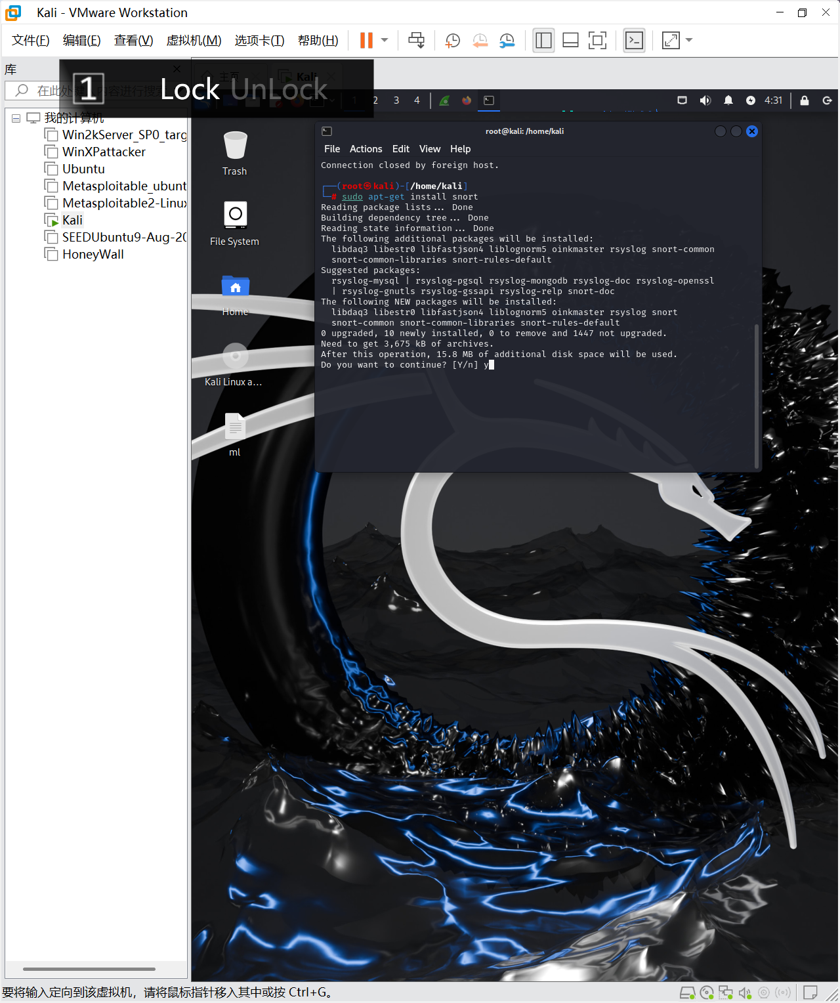The width and height of the screenshot is (840, 1003).
Task: Open the snapshot manager icon
Action: coord(507,41)
